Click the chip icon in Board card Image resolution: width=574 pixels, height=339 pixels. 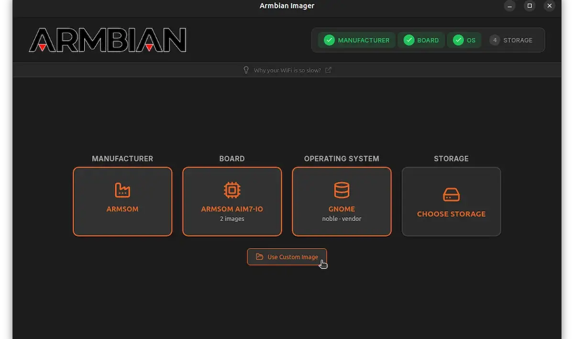click(232, 190)
